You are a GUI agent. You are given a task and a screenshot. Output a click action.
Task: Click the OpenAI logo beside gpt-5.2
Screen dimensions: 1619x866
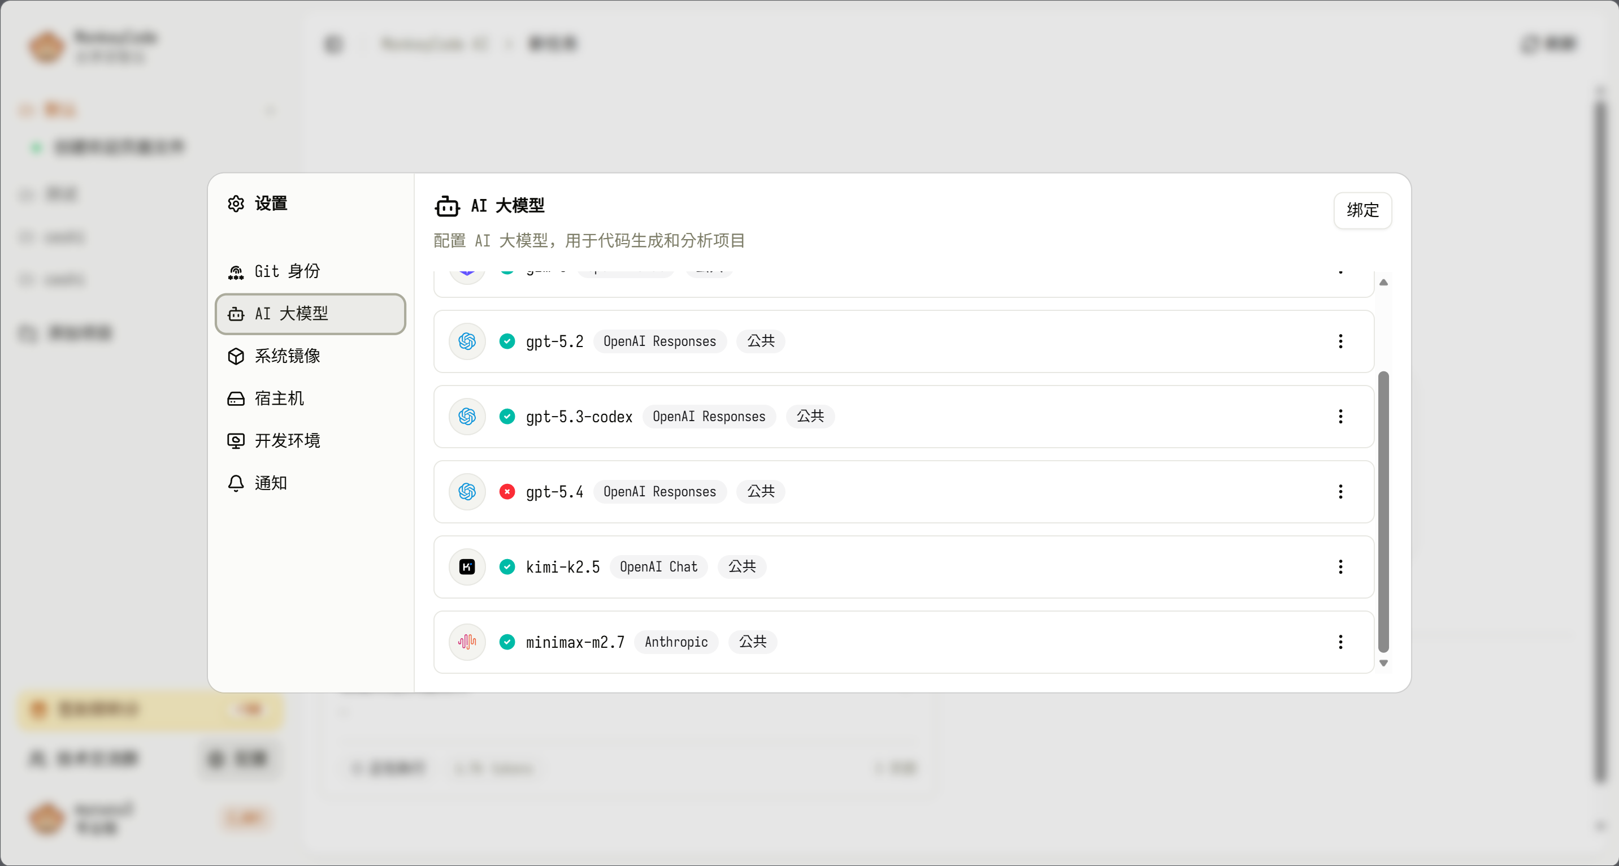coord(467,341)
